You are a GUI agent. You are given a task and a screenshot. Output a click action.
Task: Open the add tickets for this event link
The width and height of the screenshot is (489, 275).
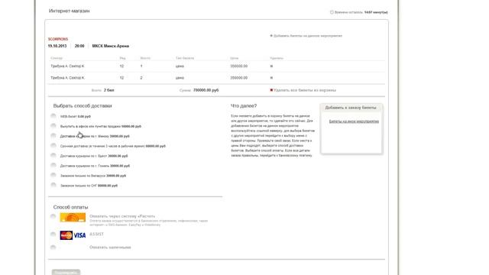(x=308, y=36)
